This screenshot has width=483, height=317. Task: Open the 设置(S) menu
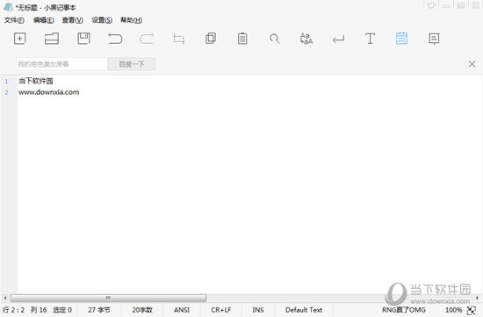[102, 20]
